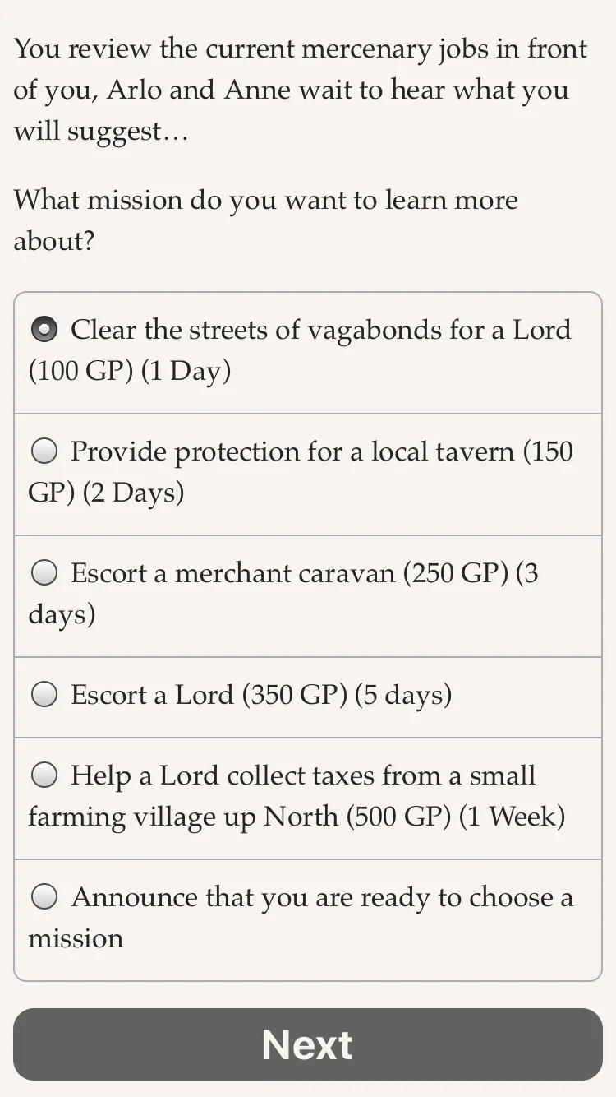Select the radio button for clearing streets of vagabonds
Viewport: 616px width, 1097px height.
click(44, 330)
